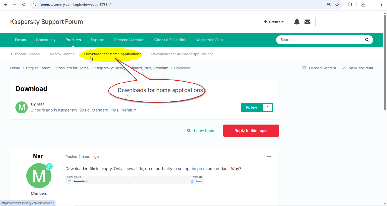Select the Products menu item
The width and height of the screenshot is (387, 206).
tap(73, 40)
